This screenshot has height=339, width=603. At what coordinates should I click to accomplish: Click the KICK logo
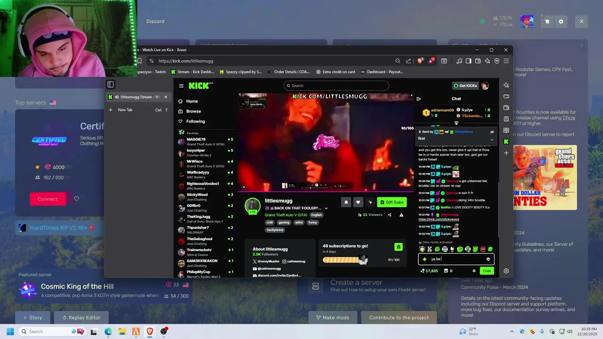tap(201, 86)
